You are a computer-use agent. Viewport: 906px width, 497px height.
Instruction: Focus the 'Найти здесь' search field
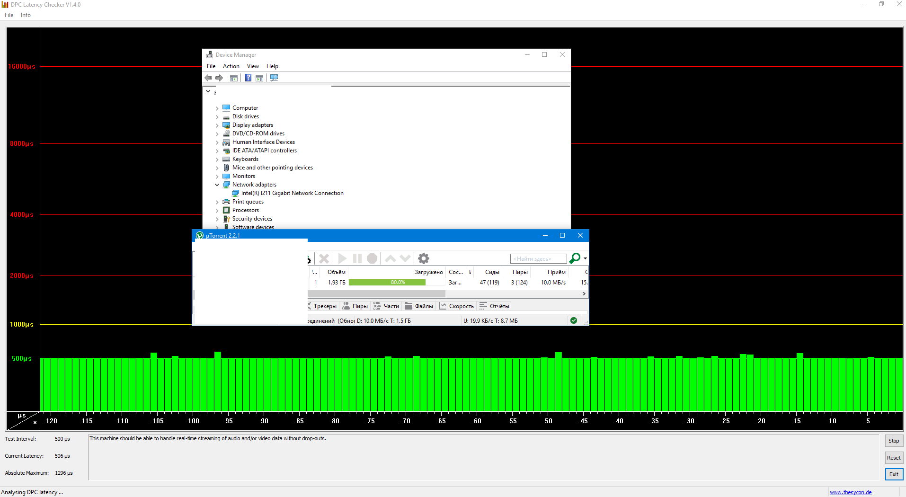538,259
